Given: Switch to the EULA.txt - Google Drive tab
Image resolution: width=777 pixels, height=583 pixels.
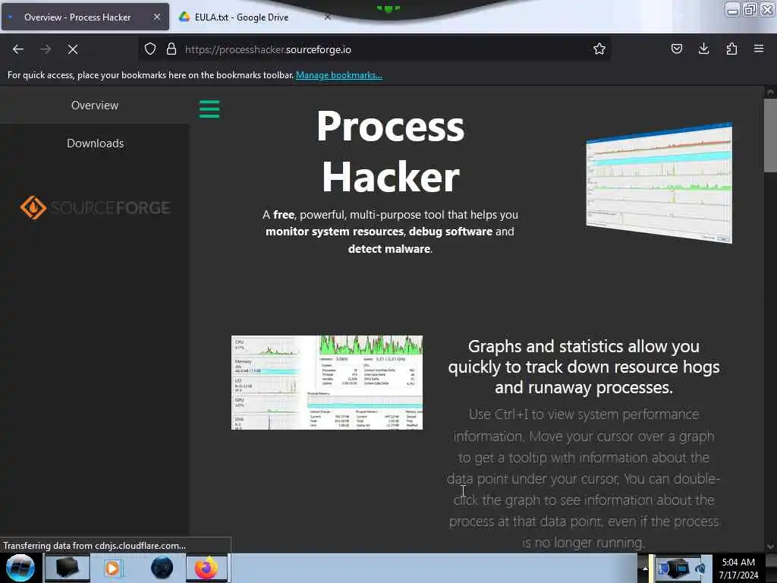Looking at the screenshot, I should [x=241, y=17].
